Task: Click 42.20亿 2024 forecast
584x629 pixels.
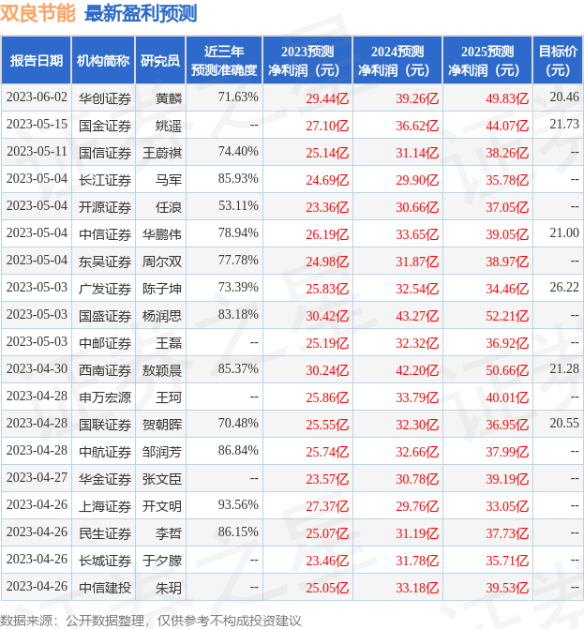Action: point(417,370)
